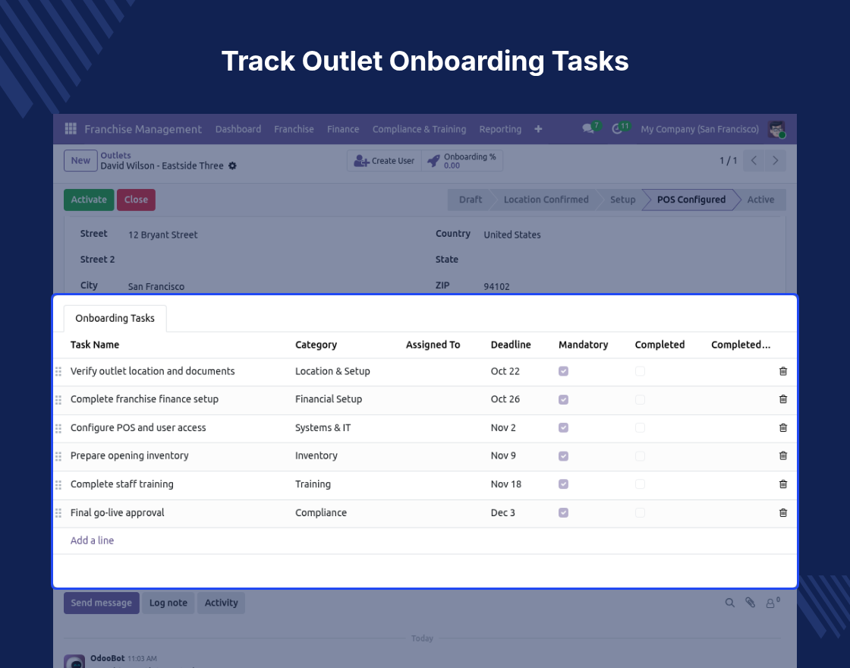850x668 pixels.
Task: Delete the Complete staff training task
Action: pos(782,484)
